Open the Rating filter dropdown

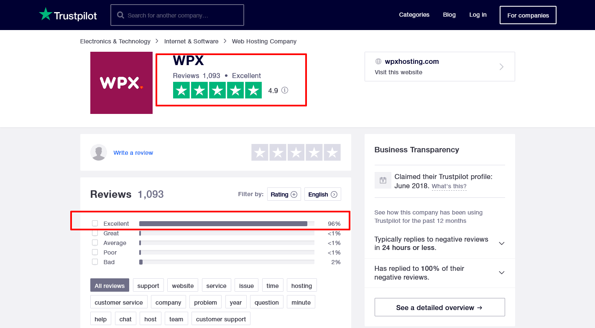point(284,194)
